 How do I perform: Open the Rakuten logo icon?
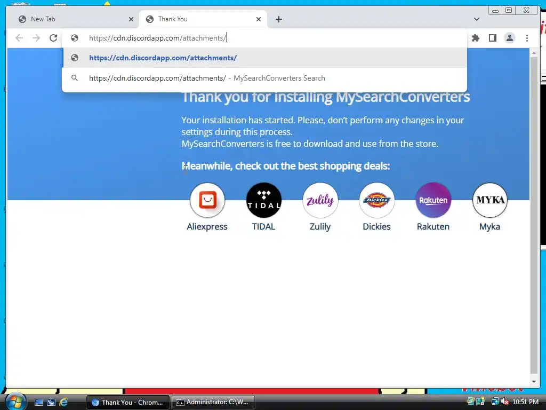click(x=433, y=200)
